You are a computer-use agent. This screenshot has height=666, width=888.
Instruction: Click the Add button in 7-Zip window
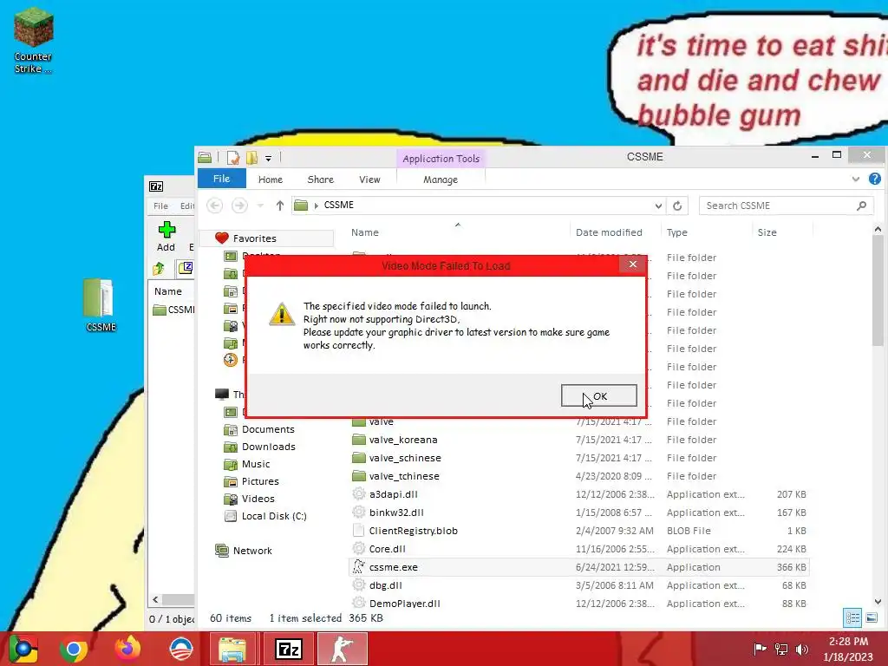[x=166, y=236]
